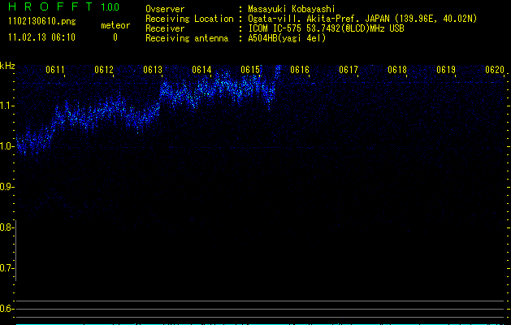This screenshot has width=511, height=325.
Task: Click the 0612 time marker
Action: click(104, 71)
